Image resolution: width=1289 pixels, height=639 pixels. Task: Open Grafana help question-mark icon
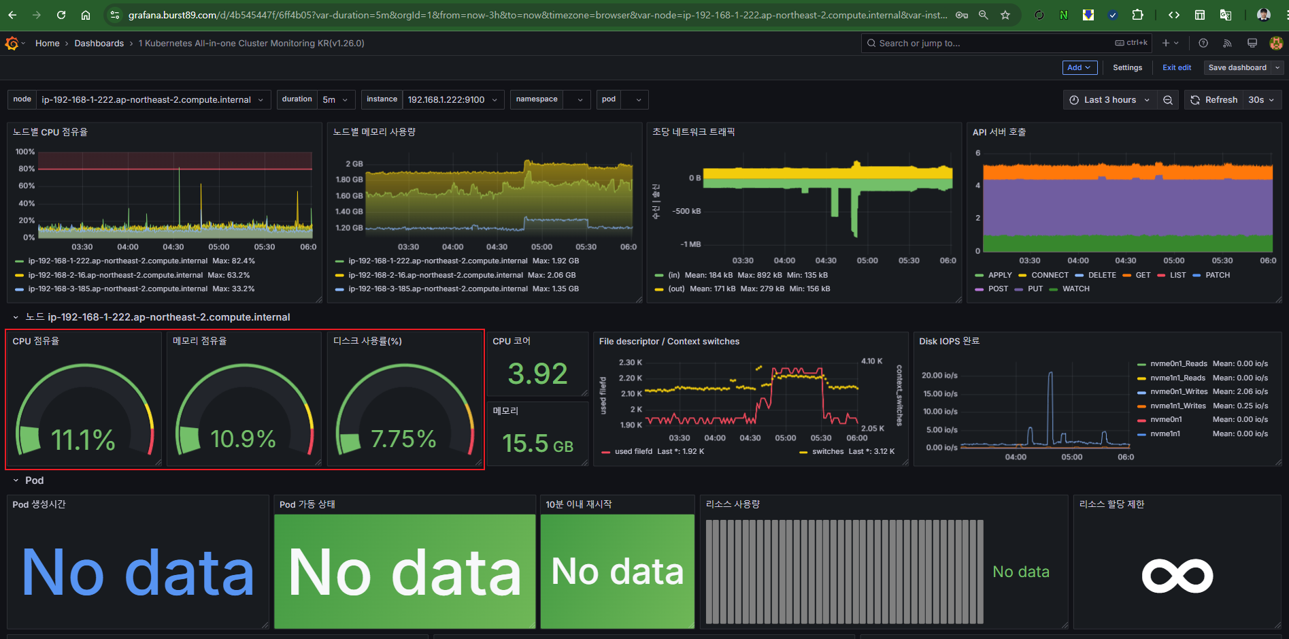click(1203, 43)
